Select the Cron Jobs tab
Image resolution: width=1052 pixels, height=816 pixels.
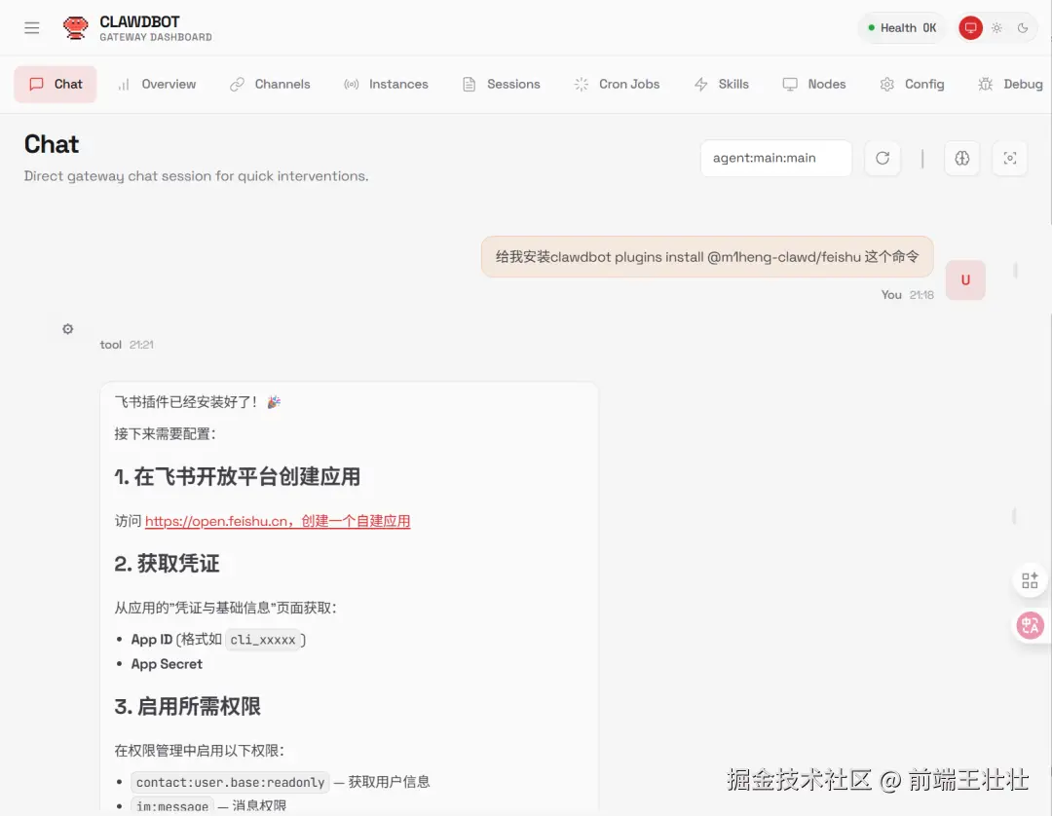point(618,84)
